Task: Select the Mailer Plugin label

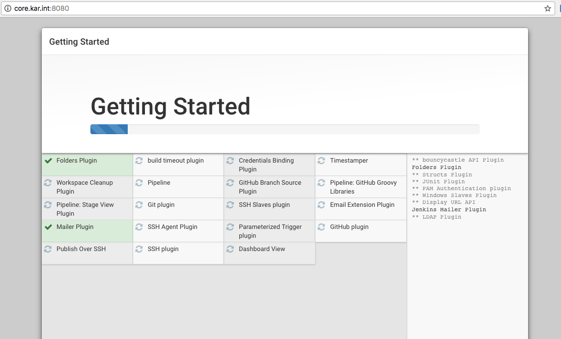Action: [75, 227]
